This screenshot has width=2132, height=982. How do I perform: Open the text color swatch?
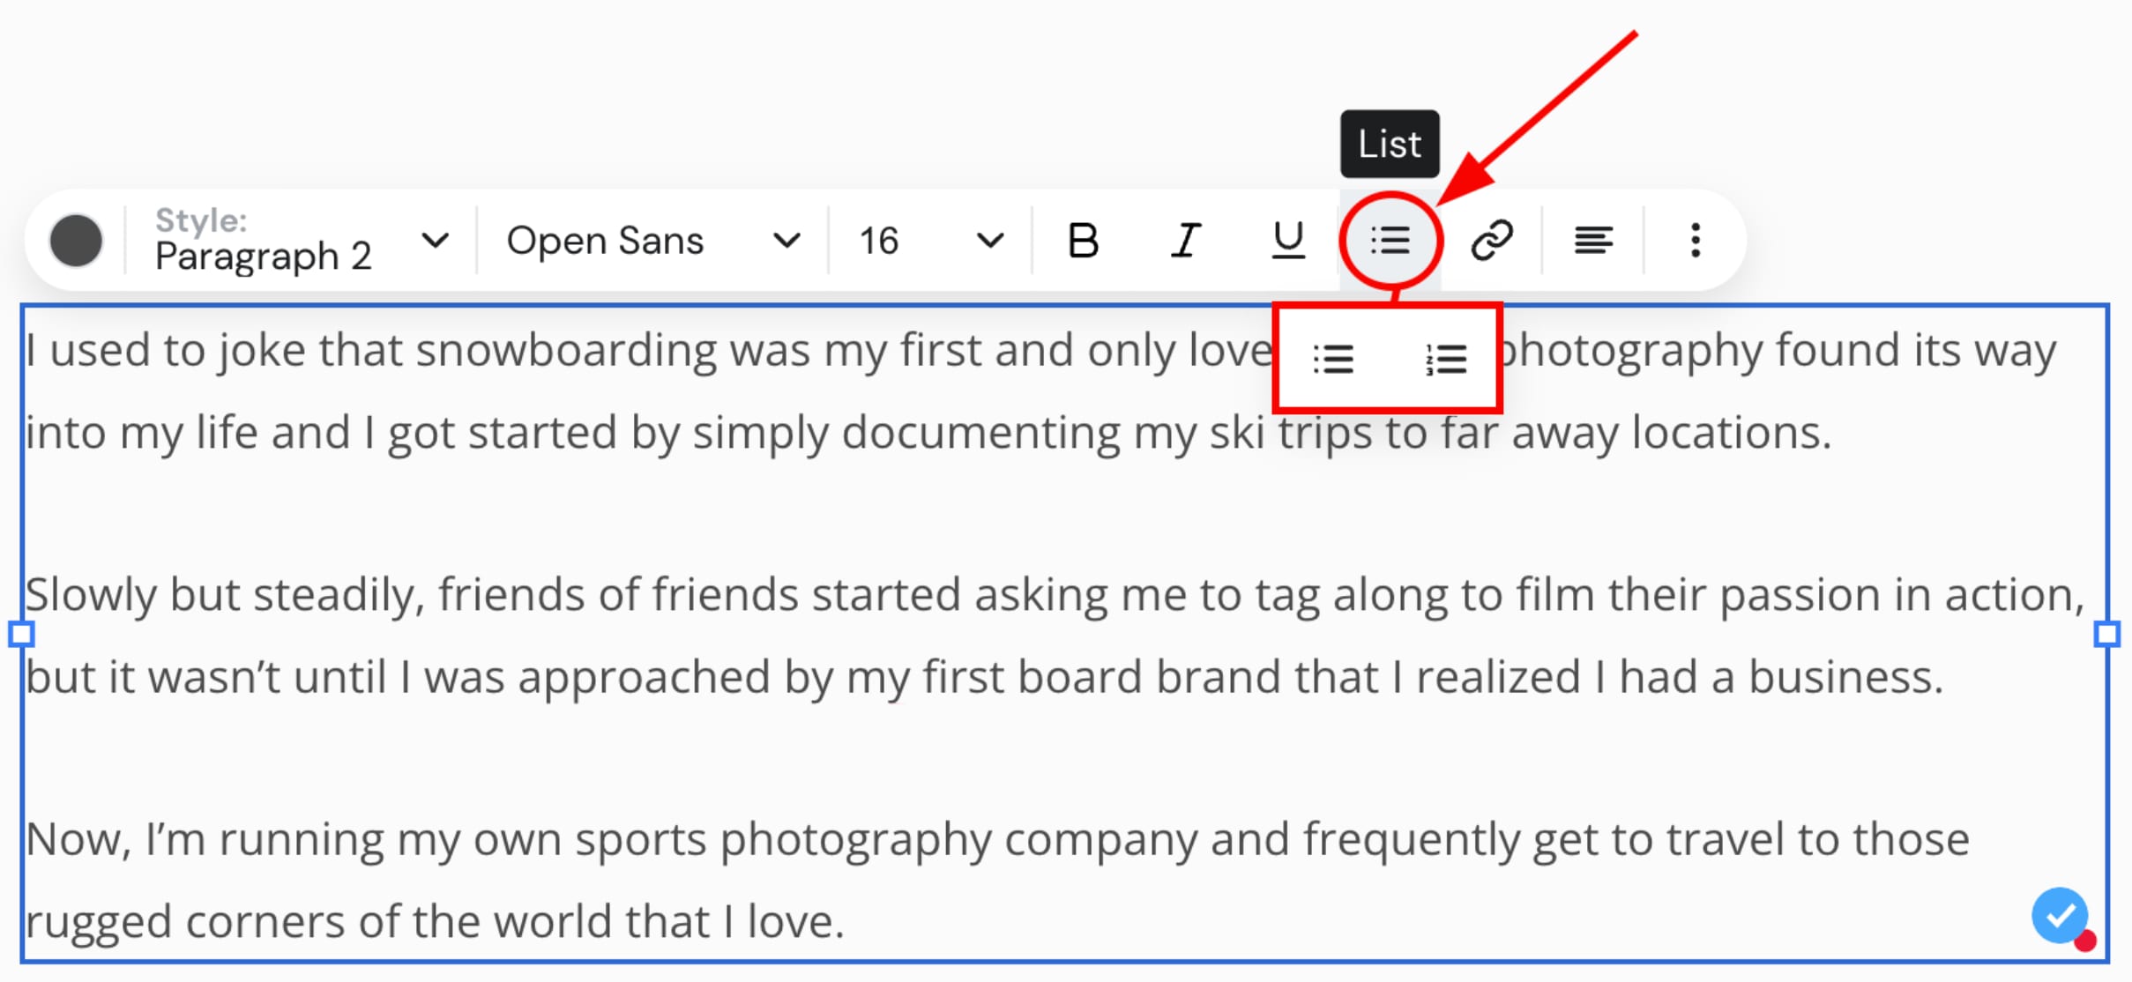click(77, 239)
